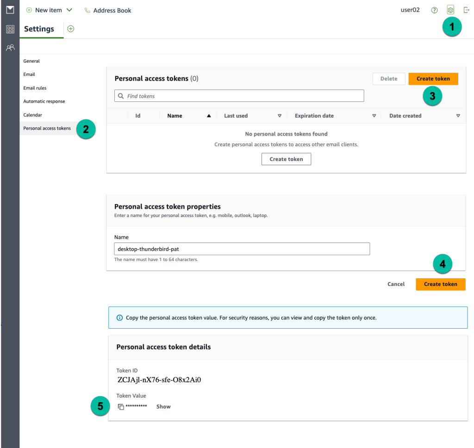Click the orange Create token button
This screenshot has height=448, width=474.
[433, 79]
